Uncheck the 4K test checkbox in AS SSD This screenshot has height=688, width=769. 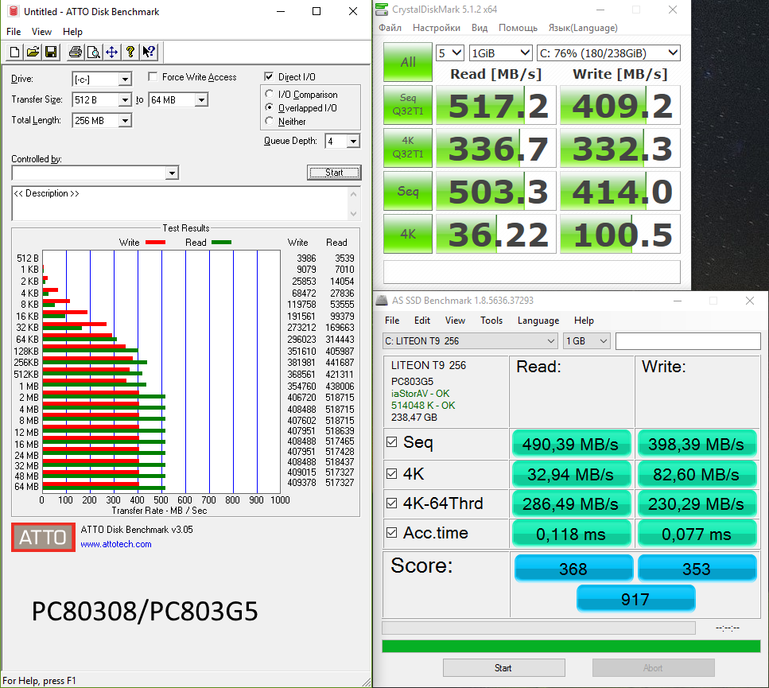[x=391, y=473]
